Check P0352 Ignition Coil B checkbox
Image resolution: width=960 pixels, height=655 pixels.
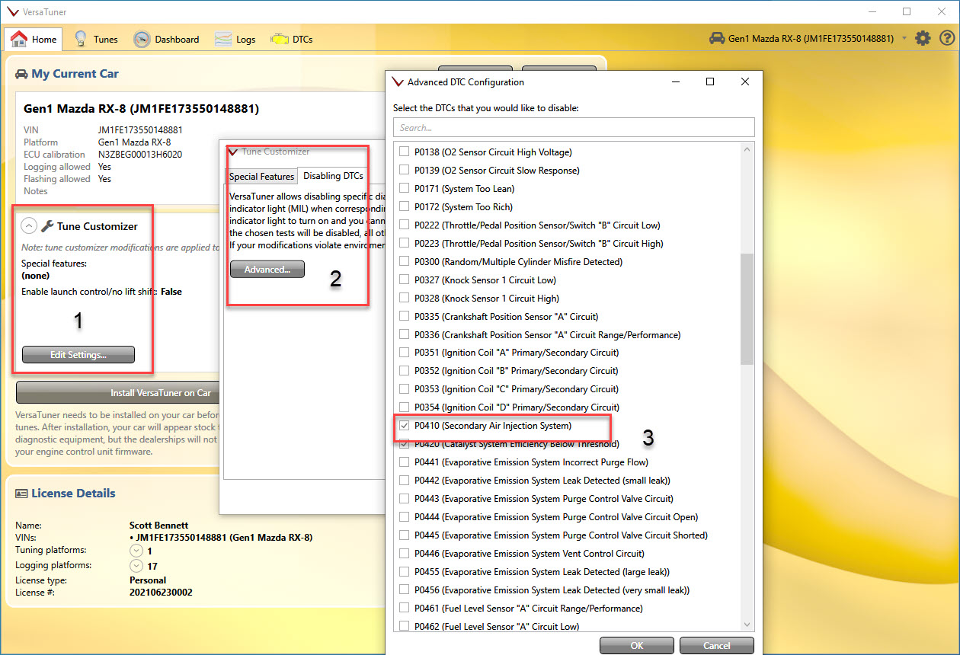point(404,371)
